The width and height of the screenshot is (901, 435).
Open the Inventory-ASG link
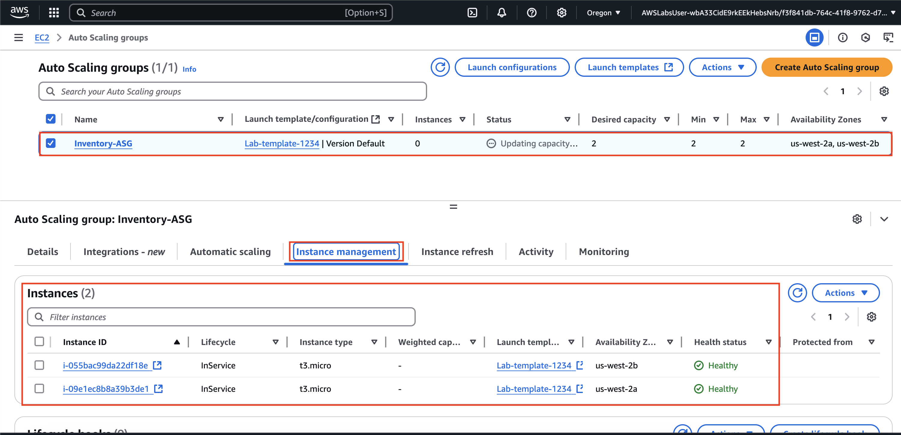click(x=103, y=143)
